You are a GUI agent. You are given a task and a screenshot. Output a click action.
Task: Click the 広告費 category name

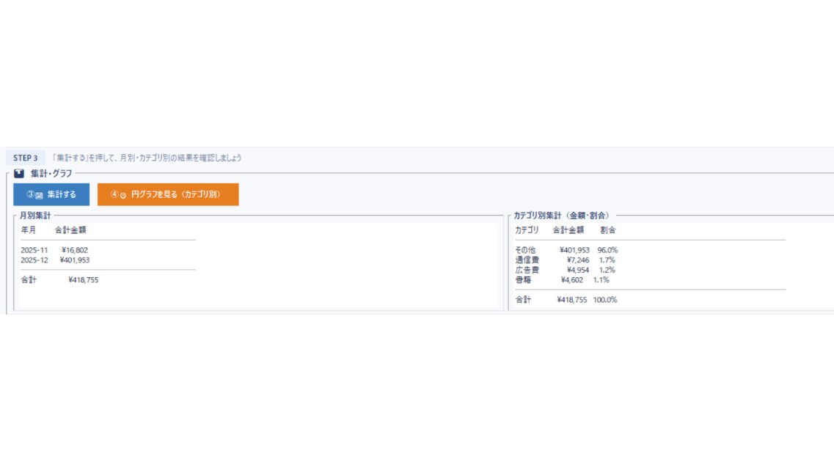(x=527, y=270)
